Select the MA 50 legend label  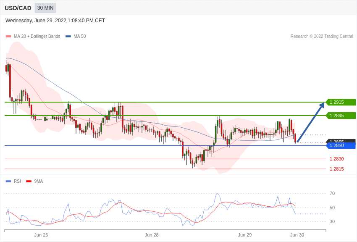point(80,37)
